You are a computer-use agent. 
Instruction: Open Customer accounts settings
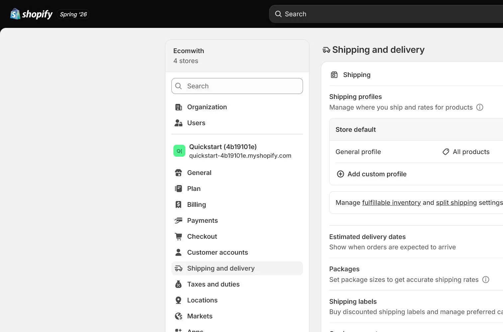237,252
